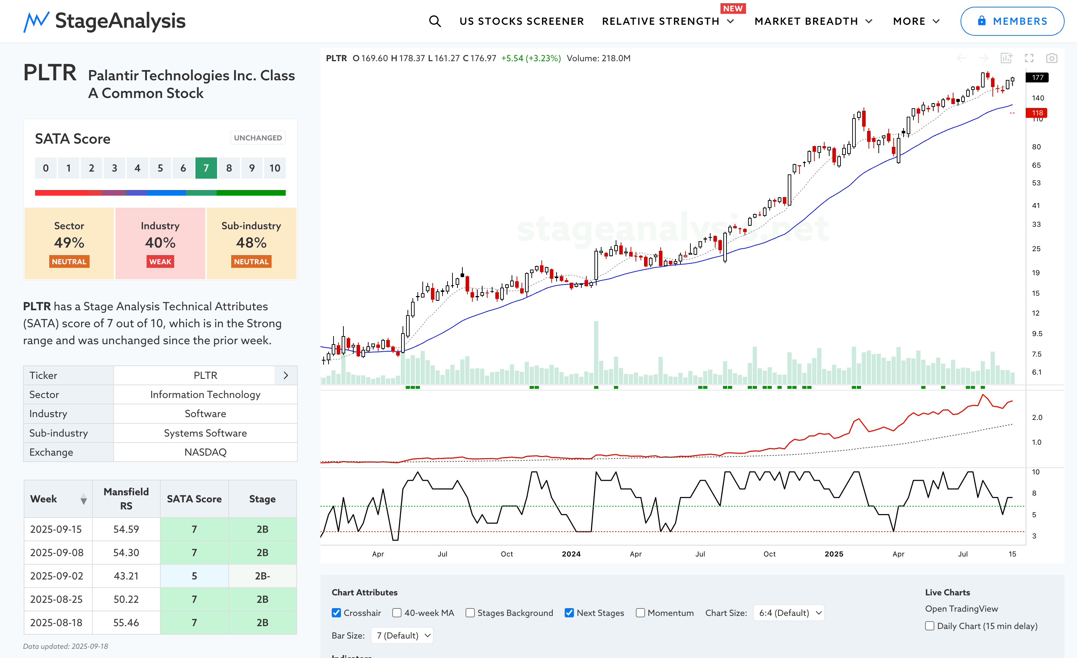This screenshot has width=1077, height=658.
Task: Click the Mansfield RS column header
Action: pyautogui.click(x=126, y=499)
